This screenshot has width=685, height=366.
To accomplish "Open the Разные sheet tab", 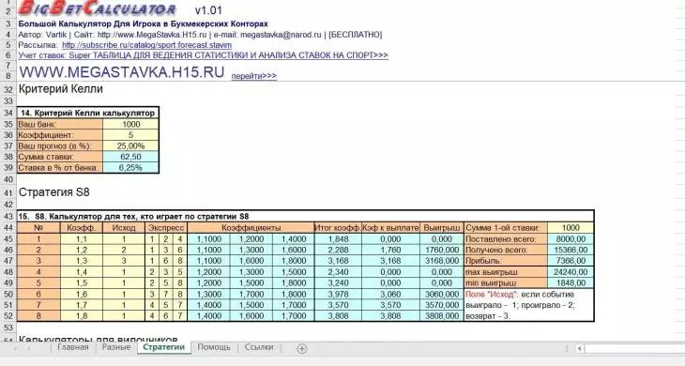I will coord(116,347).
